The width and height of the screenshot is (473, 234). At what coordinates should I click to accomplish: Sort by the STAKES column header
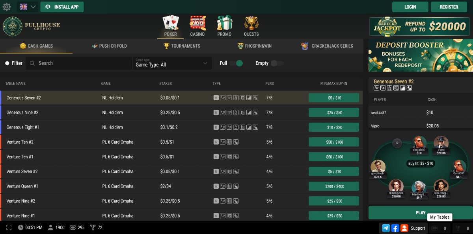point(166,83)
